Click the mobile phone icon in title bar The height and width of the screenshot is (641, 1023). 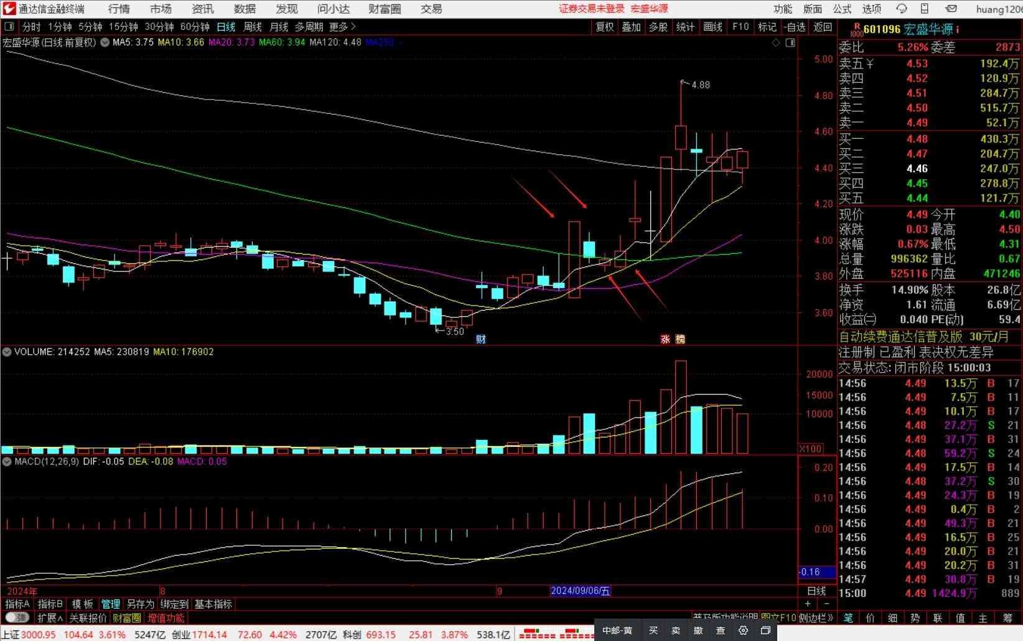coord(925,9)
